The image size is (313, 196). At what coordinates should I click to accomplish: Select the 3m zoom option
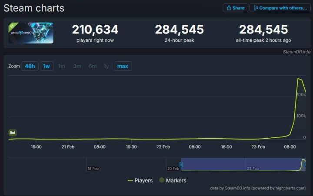coord(77,66)
